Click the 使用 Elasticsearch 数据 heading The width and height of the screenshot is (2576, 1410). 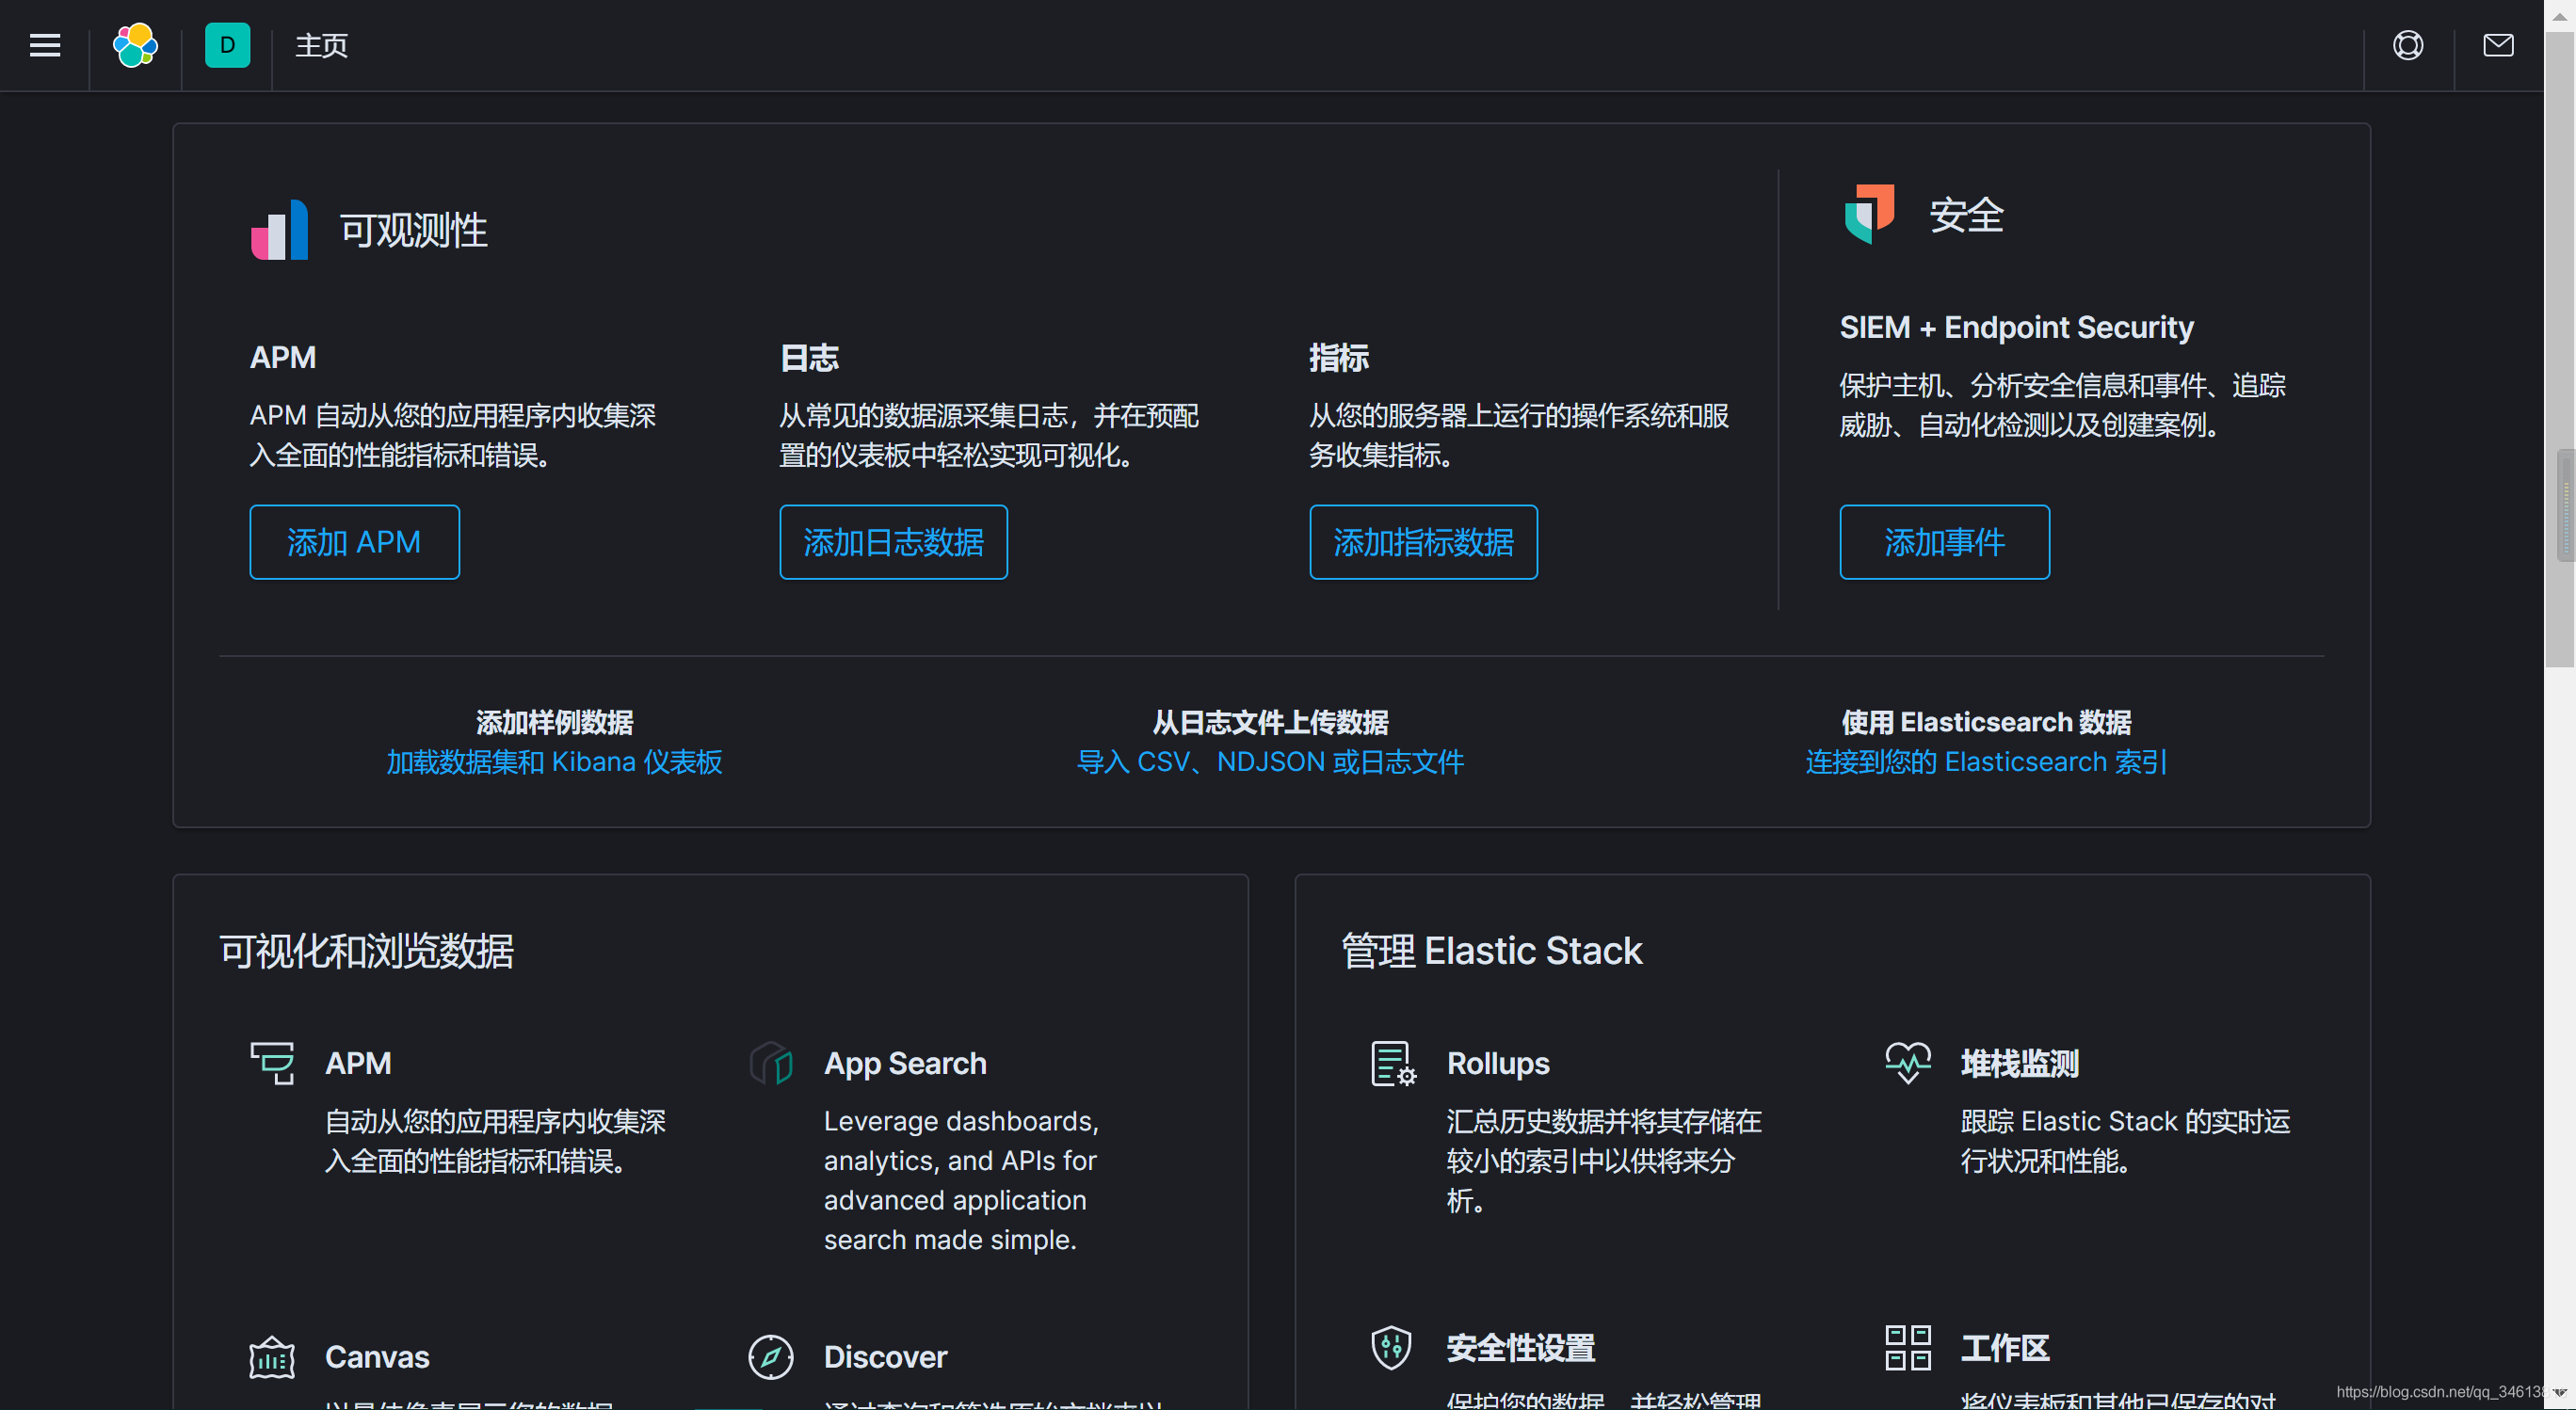(1986, 722)
